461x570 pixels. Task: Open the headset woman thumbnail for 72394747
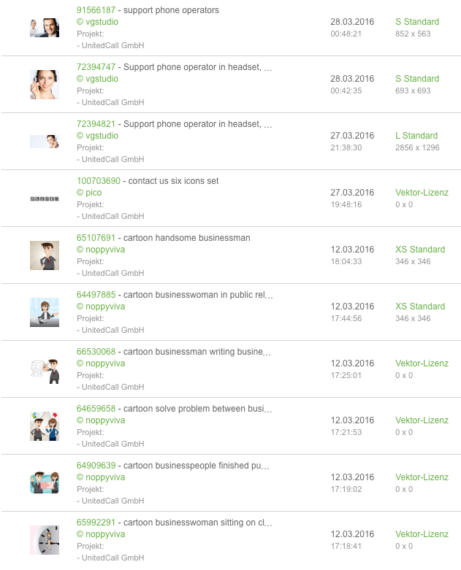45,85
